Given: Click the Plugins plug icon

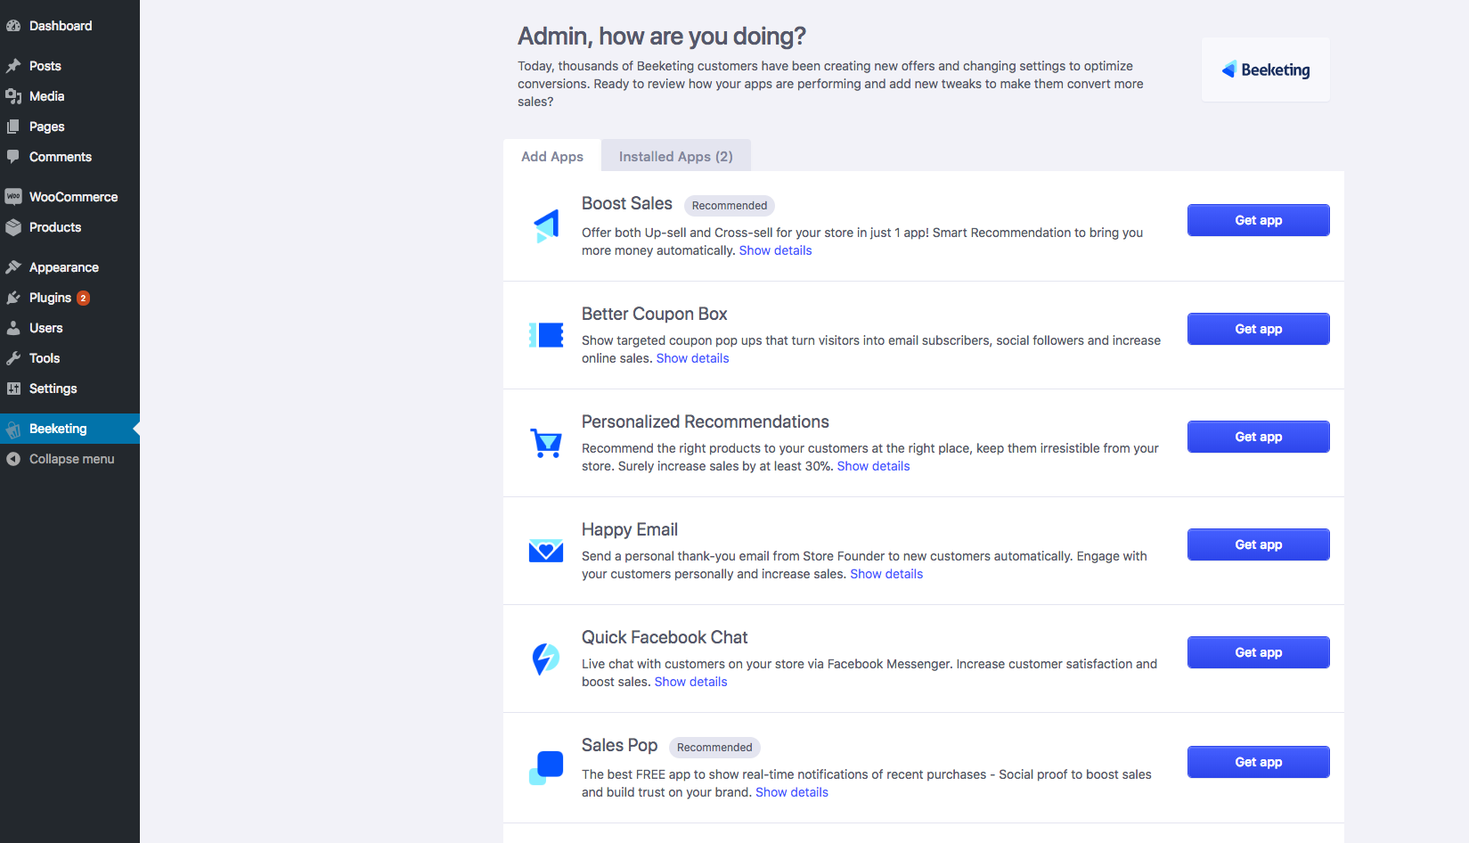Looking at the screenshot, I should pos(13,298).
